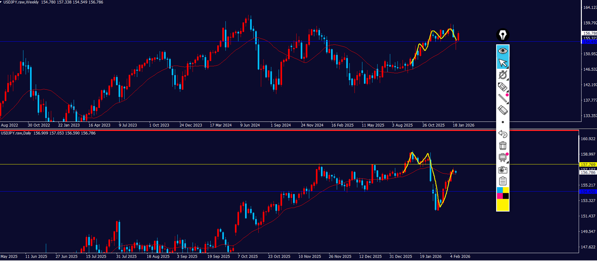
Task: Select the pen drawing tool
Action: tap(502, 75)
